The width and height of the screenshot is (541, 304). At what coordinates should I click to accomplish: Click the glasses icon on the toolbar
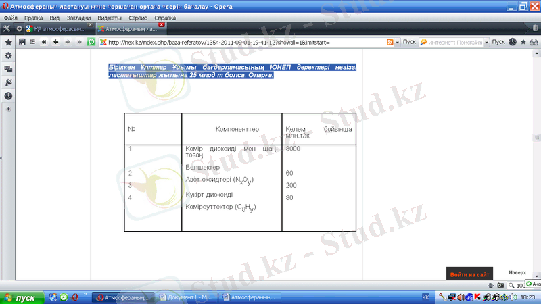534,42
